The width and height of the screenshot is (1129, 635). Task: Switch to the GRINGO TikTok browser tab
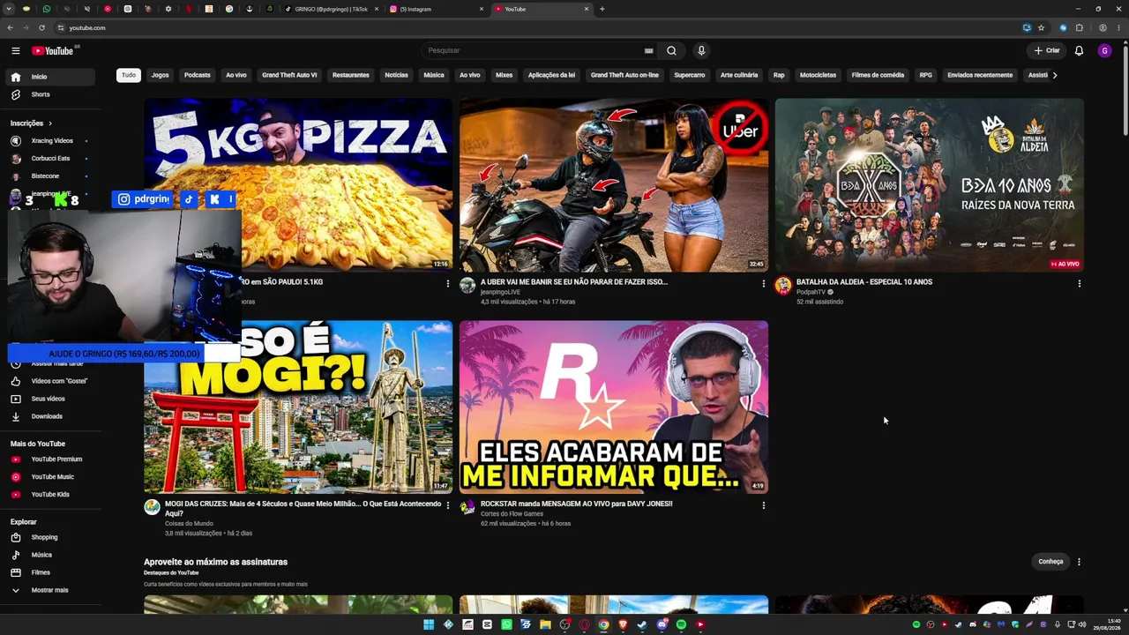point(332,9)
